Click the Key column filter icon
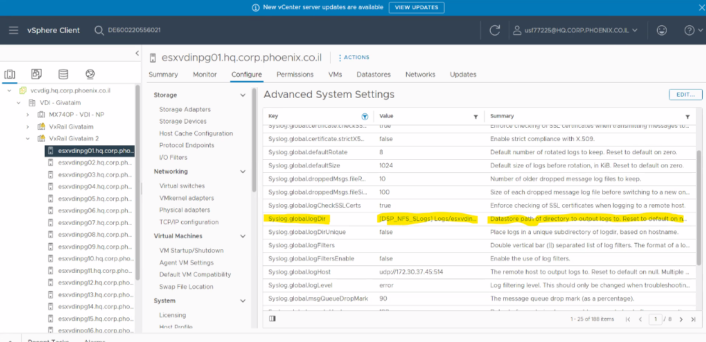This screenshot has height=342, width=706. click(x=365, y=116)
